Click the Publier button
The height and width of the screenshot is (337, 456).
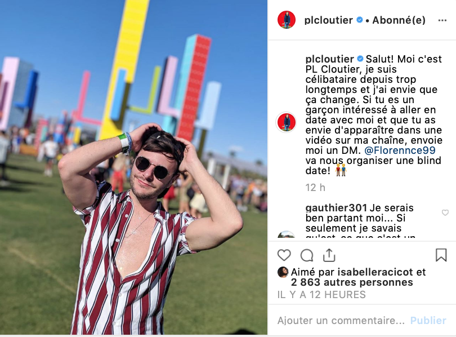(x=428, y=321)
